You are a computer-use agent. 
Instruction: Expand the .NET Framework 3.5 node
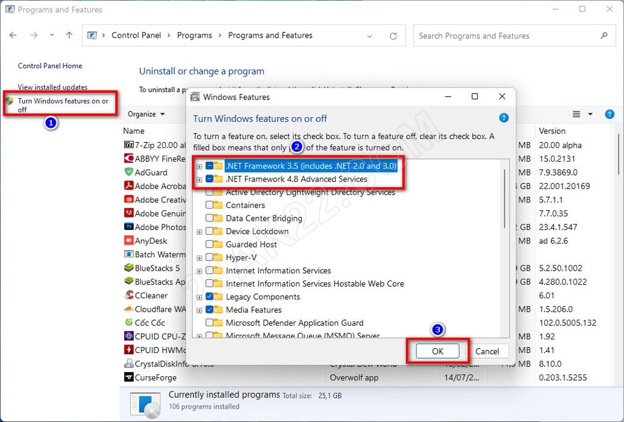click(199, 166)
